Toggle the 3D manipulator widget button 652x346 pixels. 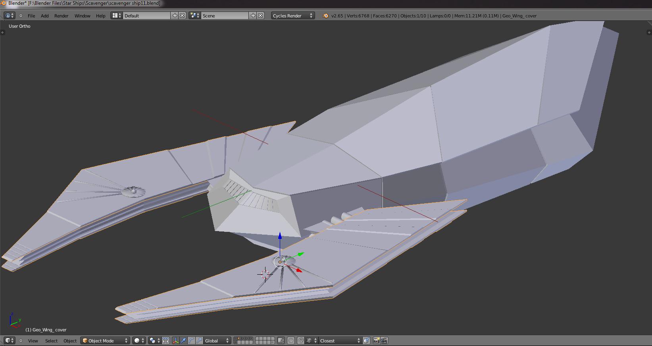point(175,340)
